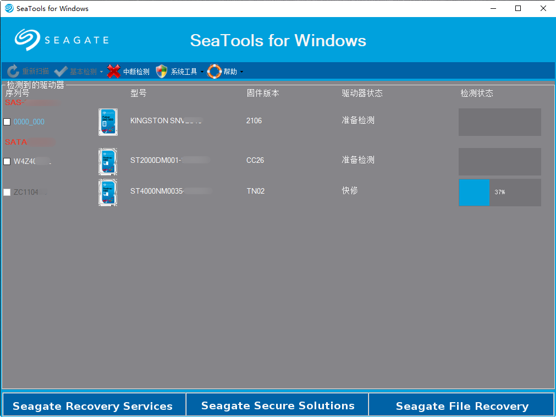Click the 37% progress bar for ST4000NM0035

point(499,193)
